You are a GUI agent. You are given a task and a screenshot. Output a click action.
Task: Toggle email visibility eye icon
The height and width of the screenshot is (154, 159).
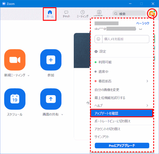[140, 29]
